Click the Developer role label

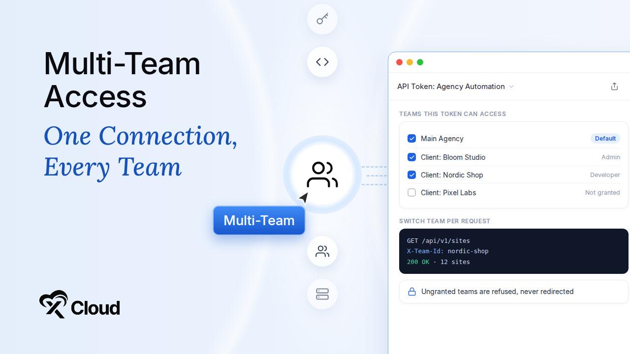[x=605, y=175]
